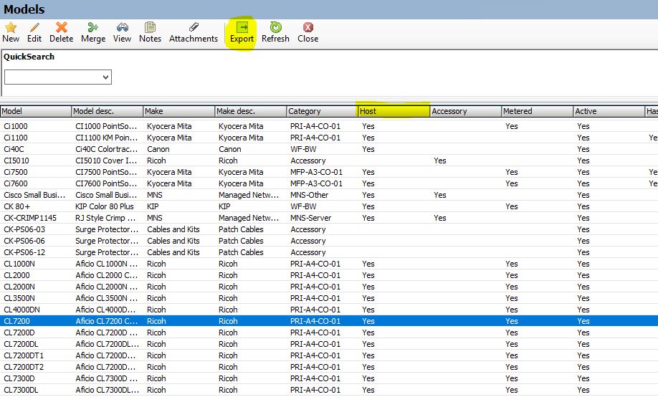
Task: Select the Ci1100 model row
Action: pos(329,138)
